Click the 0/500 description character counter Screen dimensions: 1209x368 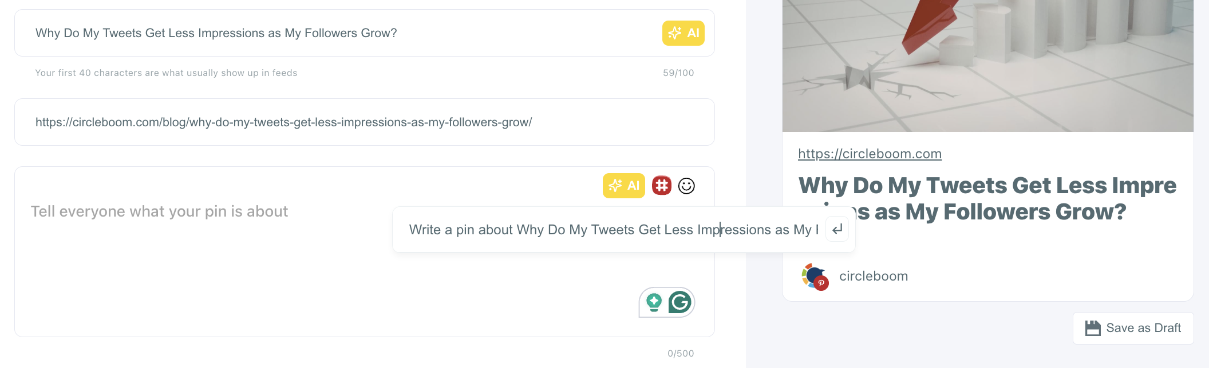[x=681, y=354]
